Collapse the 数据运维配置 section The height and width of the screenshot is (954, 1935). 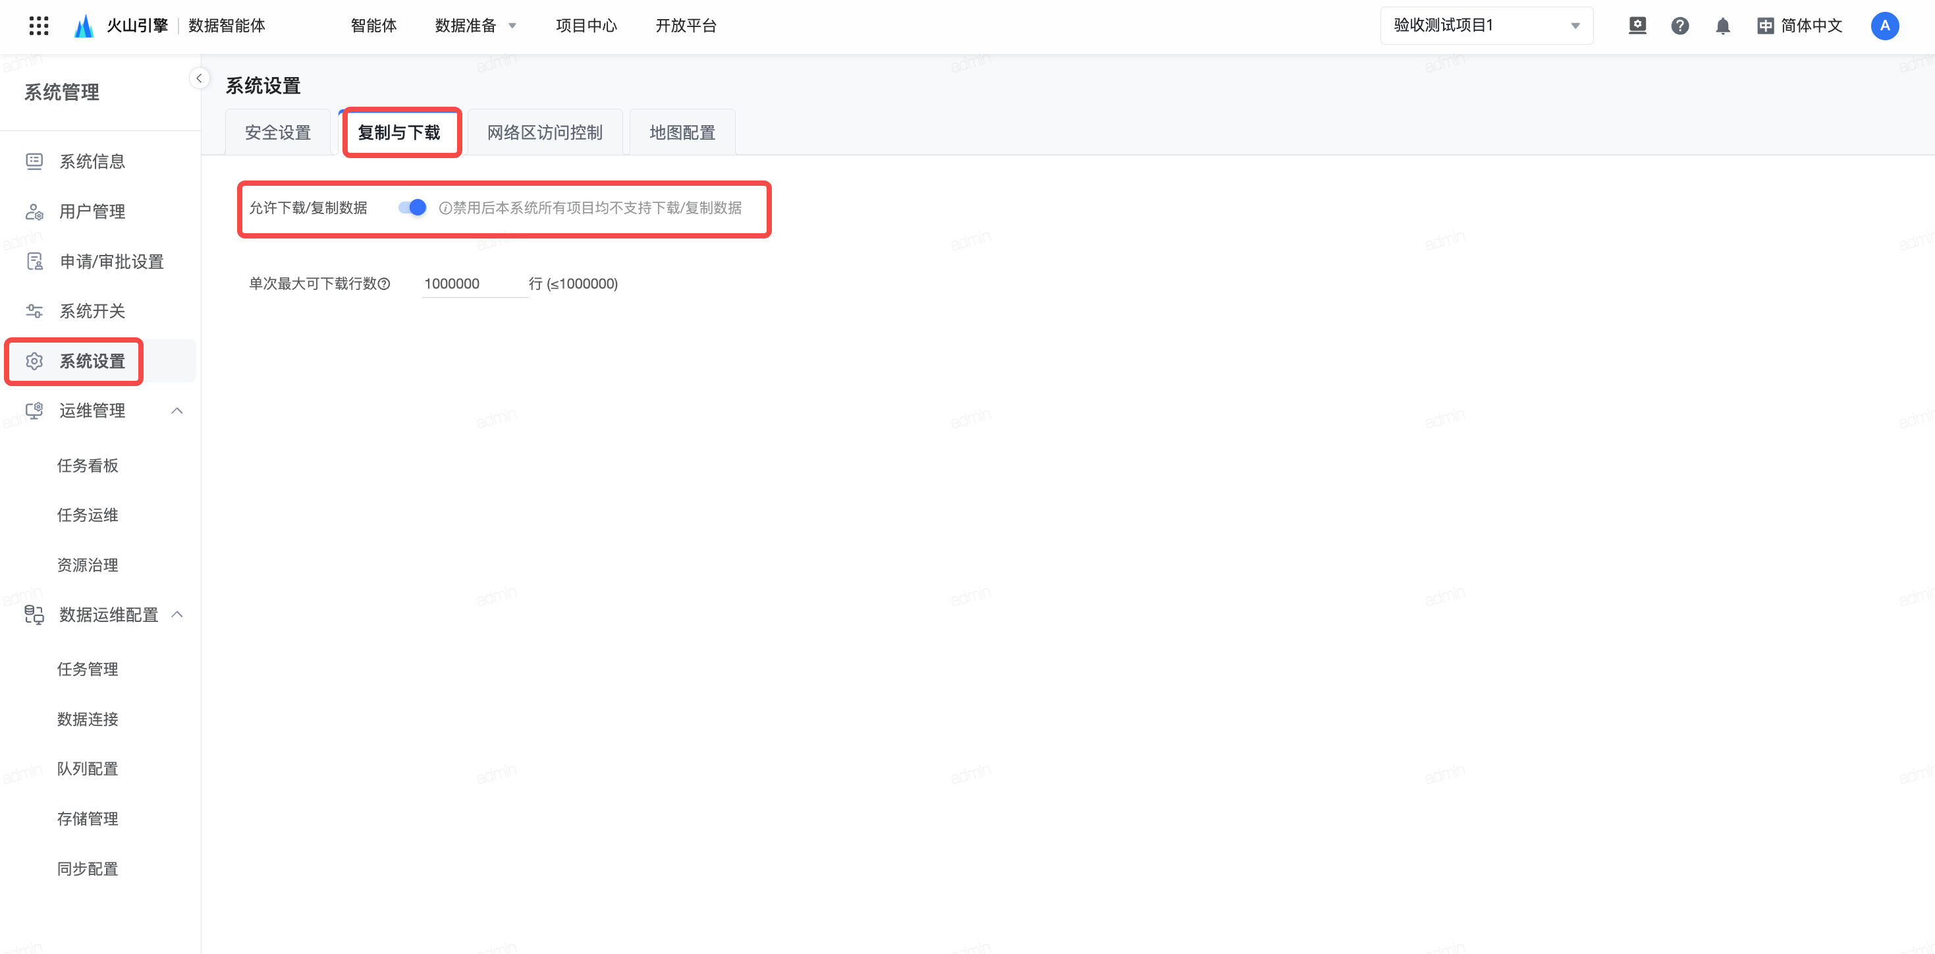coord(177,615)
